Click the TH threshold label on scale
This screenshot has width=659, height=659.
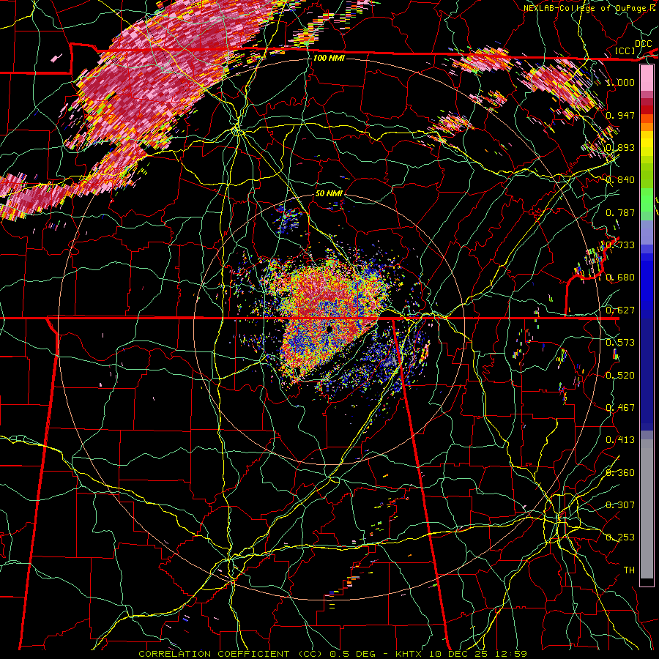pos(629,570)
